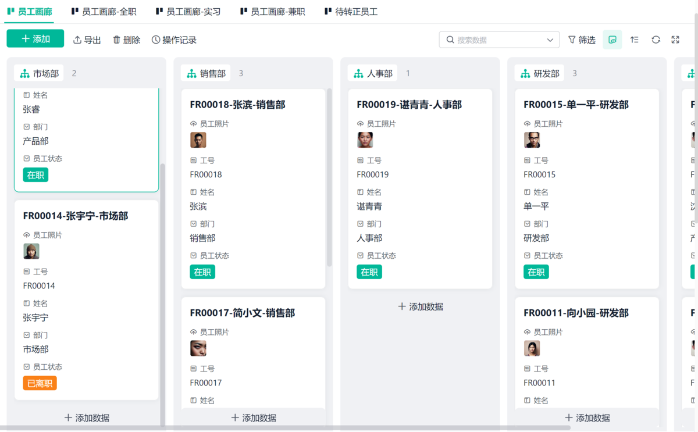Click 添加数据 under 研发部 column
The width and height of the screenshot is (698, 432).
(587, 417)
